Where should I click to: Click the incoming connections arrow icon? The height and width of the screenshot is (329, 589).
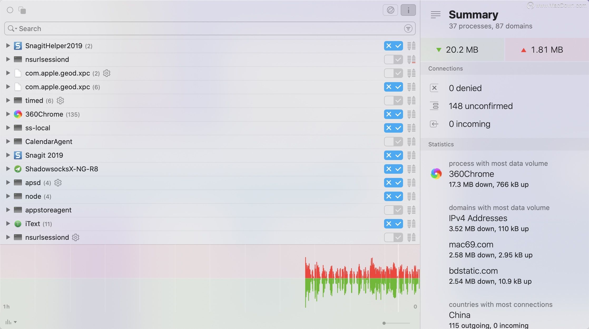point(435,124)
